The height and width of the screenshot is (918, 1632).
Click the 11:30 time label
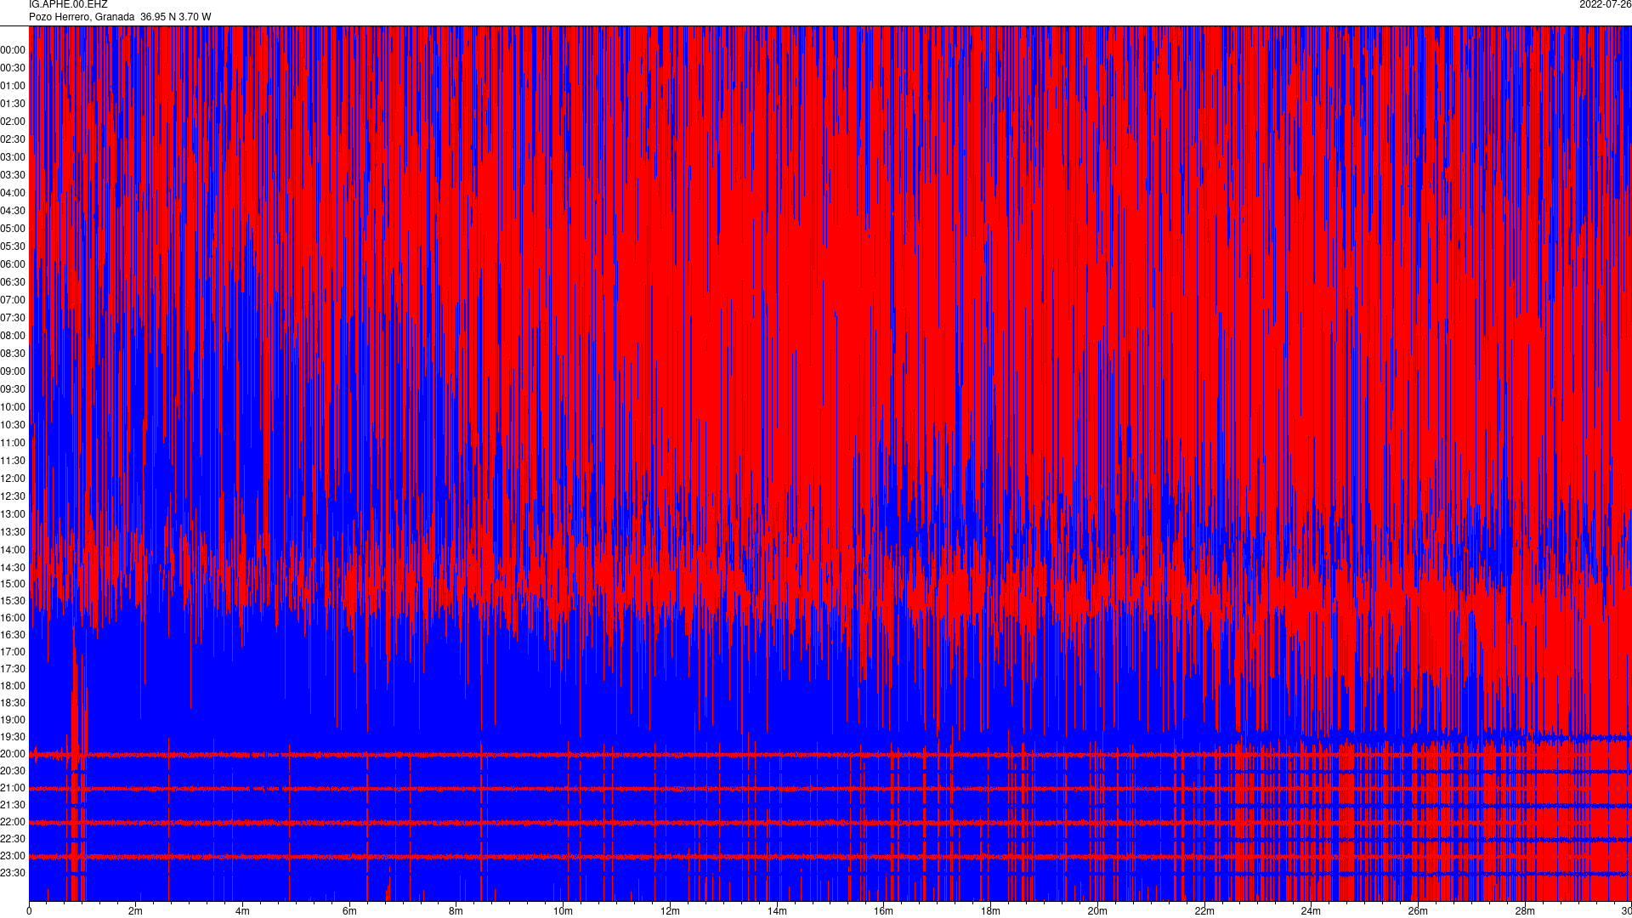tap(13, 461)
